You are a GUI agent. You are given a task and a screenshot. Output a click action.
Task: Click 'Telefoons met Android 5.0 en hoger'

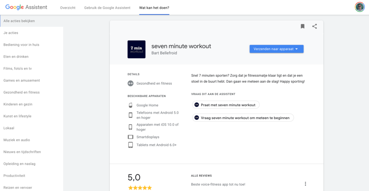click(157, 115)
